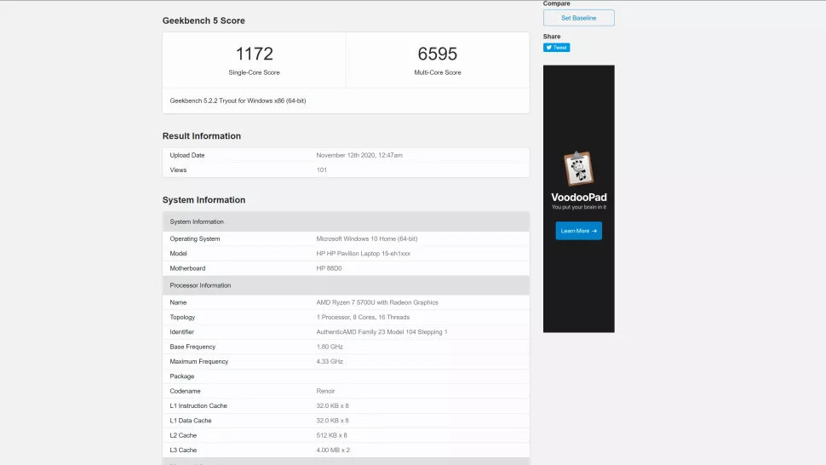The width and height of the screenshot is (826, 465).
Task: Open the VoodooPad clipboard logo ad image
Action: point(578,169)
